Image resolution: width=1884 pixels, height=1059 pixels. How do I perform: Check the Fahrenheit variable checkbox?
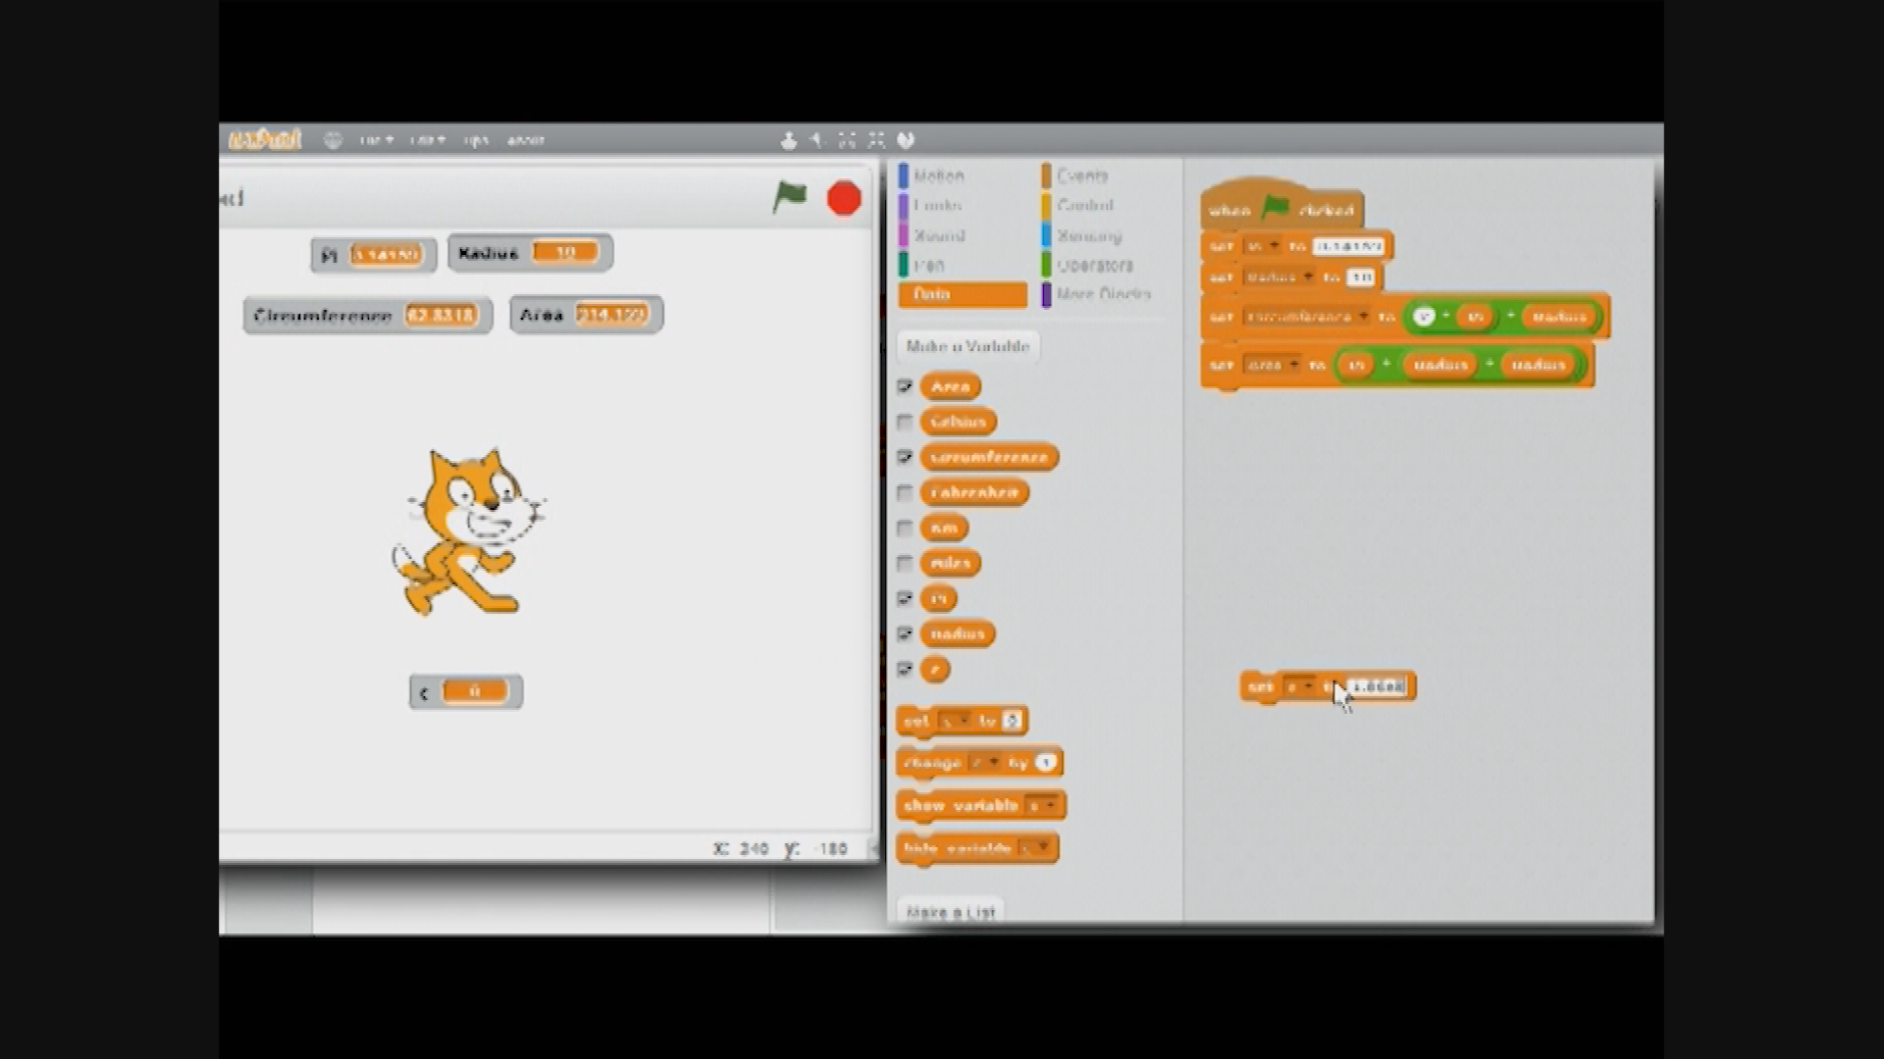905,492
